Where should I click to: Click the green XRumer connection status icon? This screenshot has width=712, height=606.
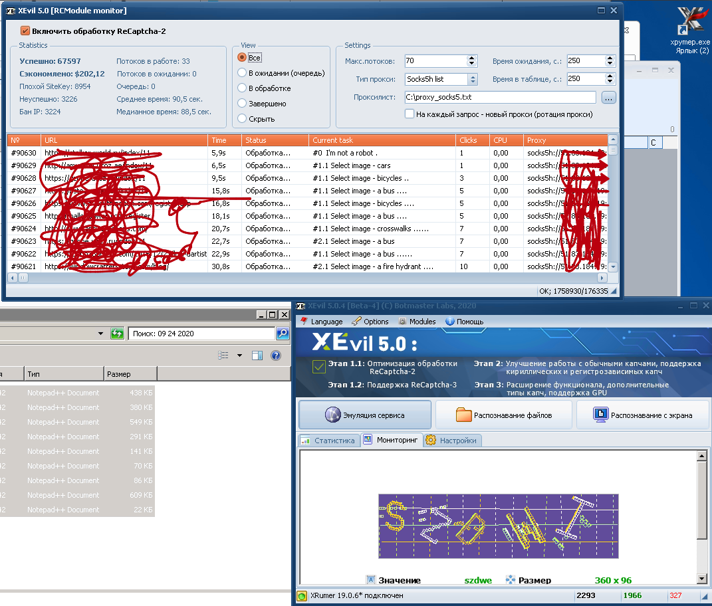click(x=302, y=595)
